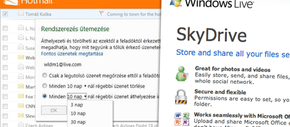Tick the checkbox on Czech Airlines row
The height and width of the screenshot is (127, 290).
5,126
